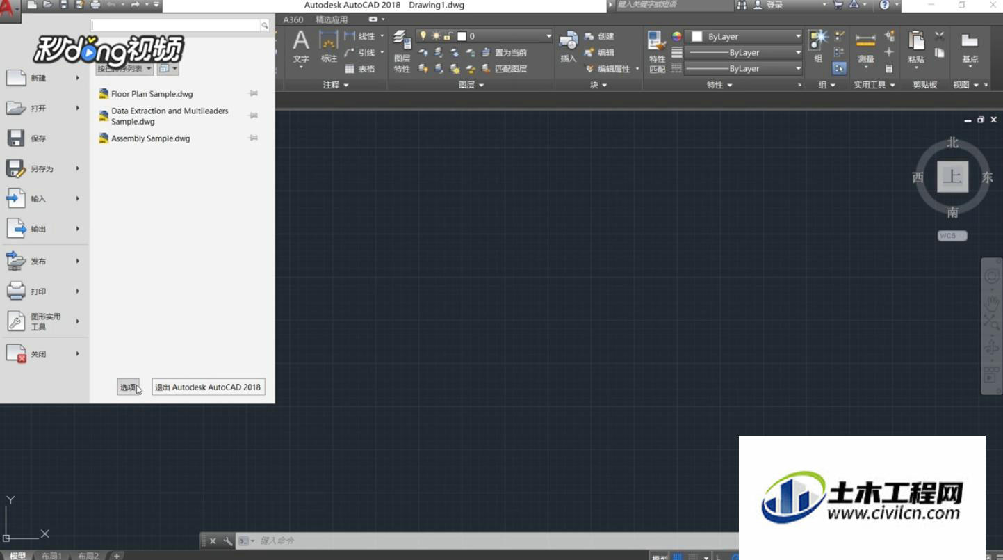Expand the 注释 annotation panel
Image resolution: width=1003 pixels, height=560 pixels.
point(336,85)
